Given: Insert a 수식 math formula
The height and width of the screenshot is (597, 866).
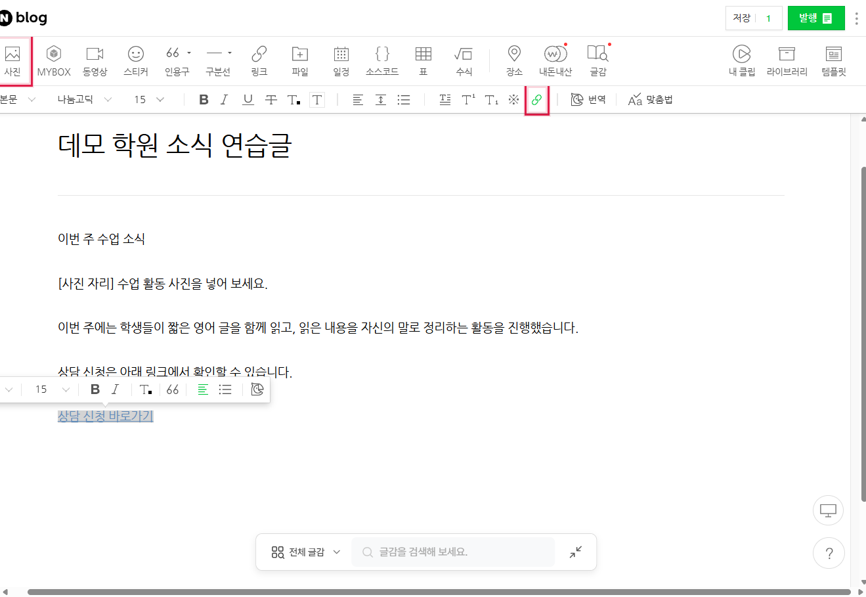Looking at the screenshot, I should point(464,61).
